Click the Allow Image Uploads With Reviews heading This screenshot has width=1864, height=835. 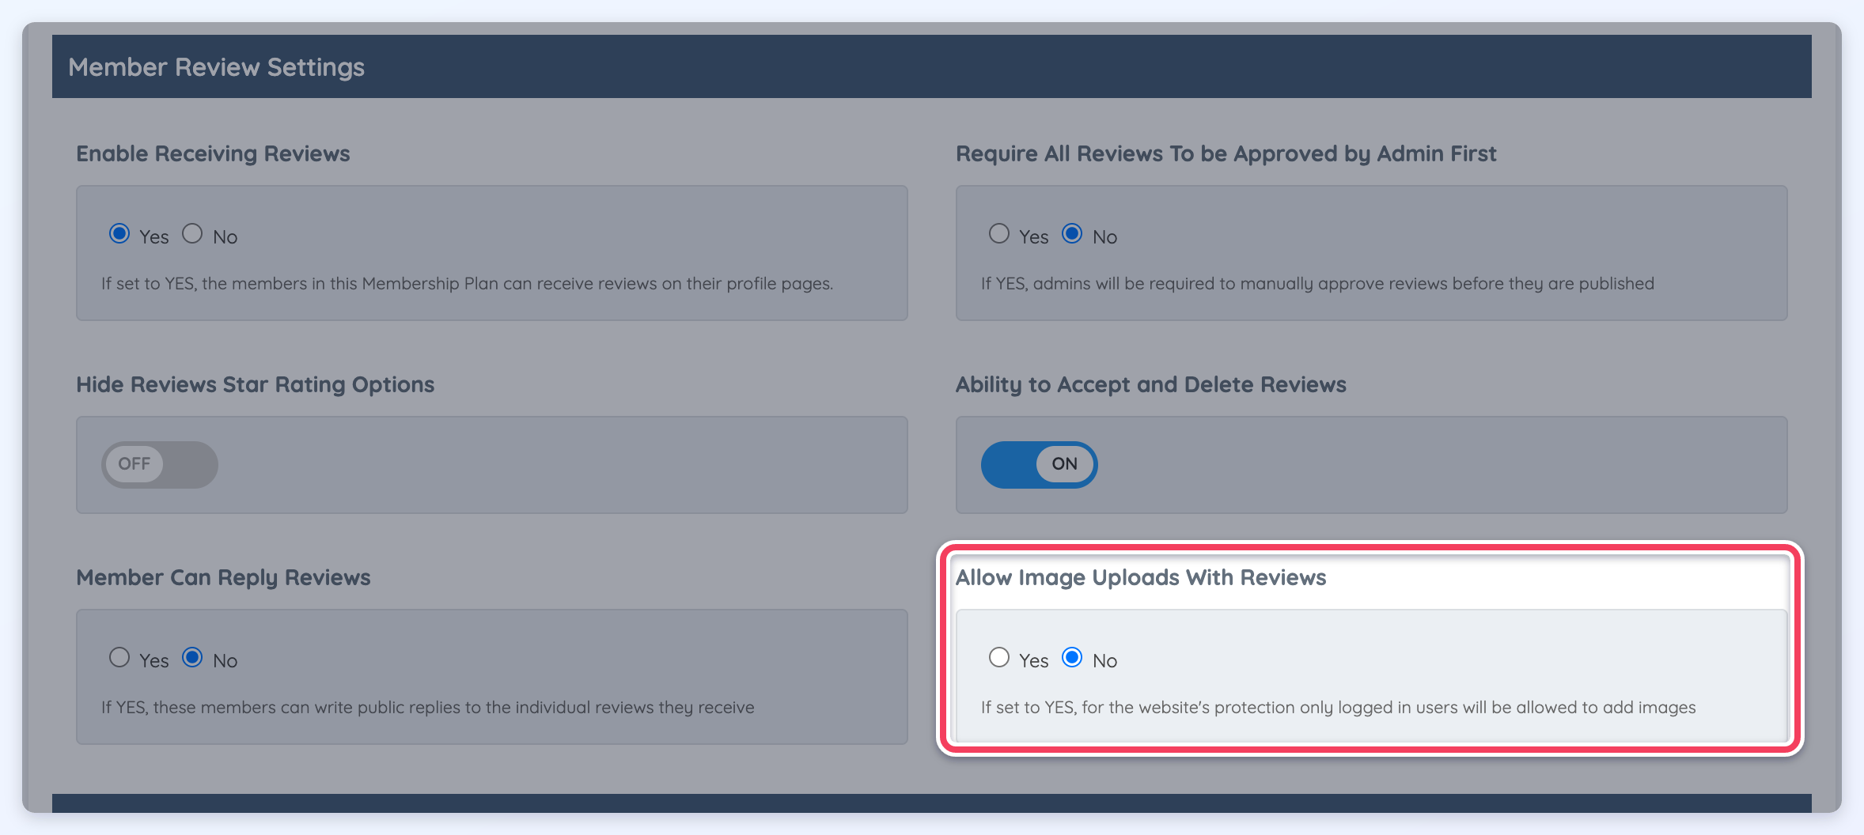point(1141,578)
